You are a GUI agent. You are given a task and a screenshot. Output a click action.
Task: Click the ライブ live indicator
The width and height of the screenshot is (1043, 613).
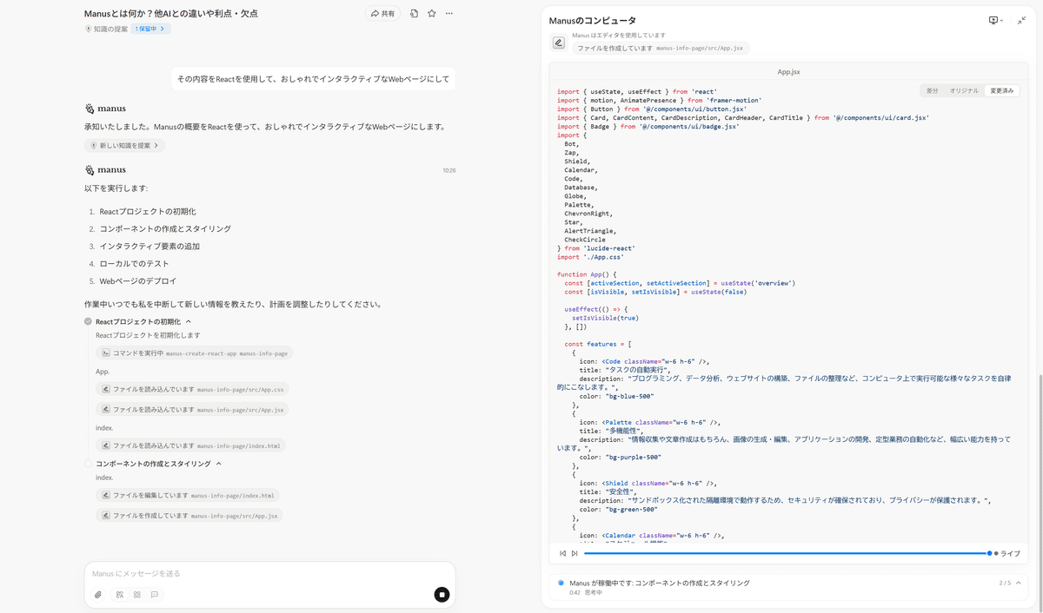click(x=1006, y=553)
